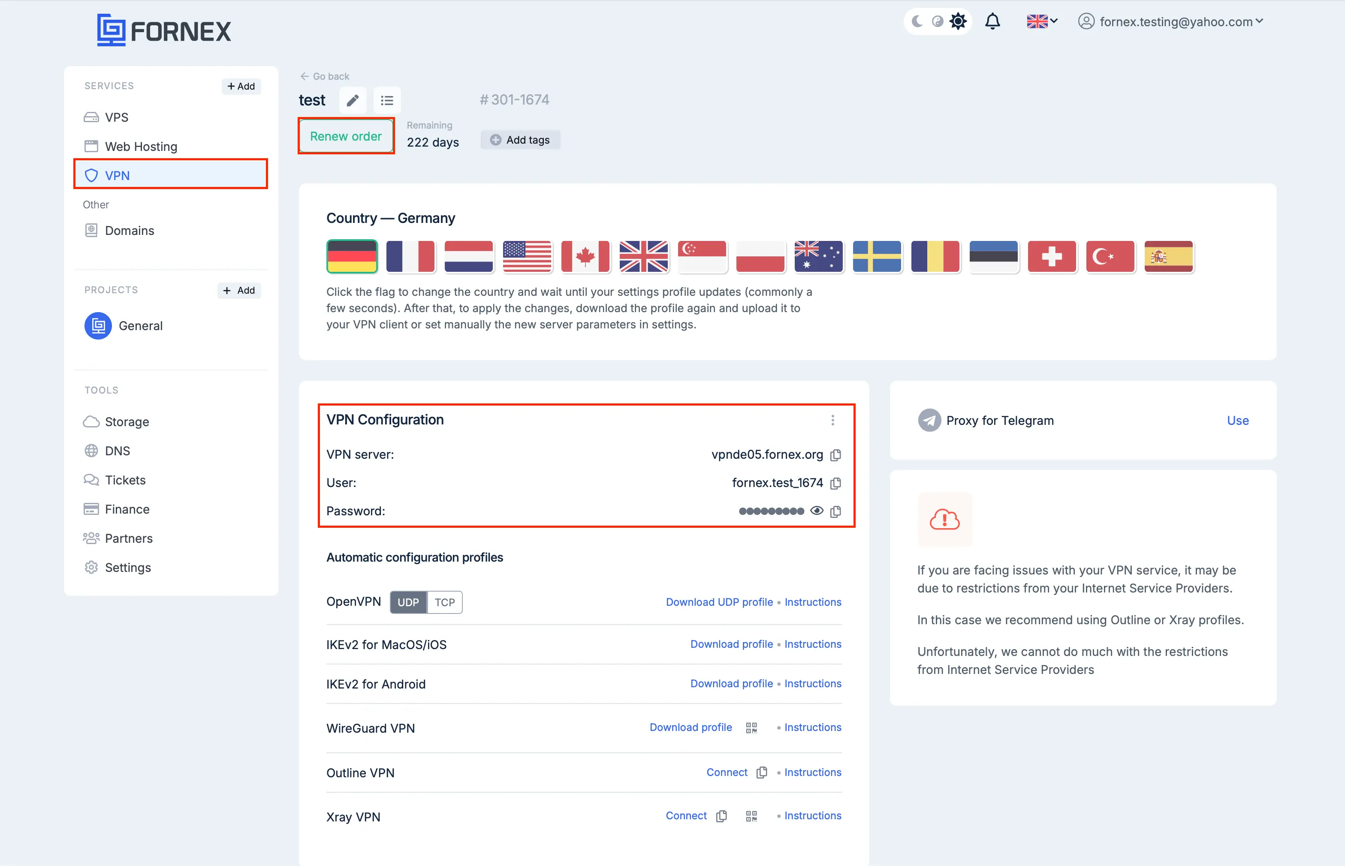The width and height of the screenshot is (1345, 866).
Task: Select Sweden flag
Action: tap(877, 256)
